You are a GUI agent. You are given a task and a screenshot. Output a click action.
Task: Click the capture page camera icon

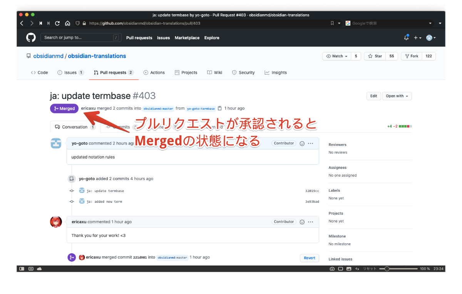[x=332, y=269]
